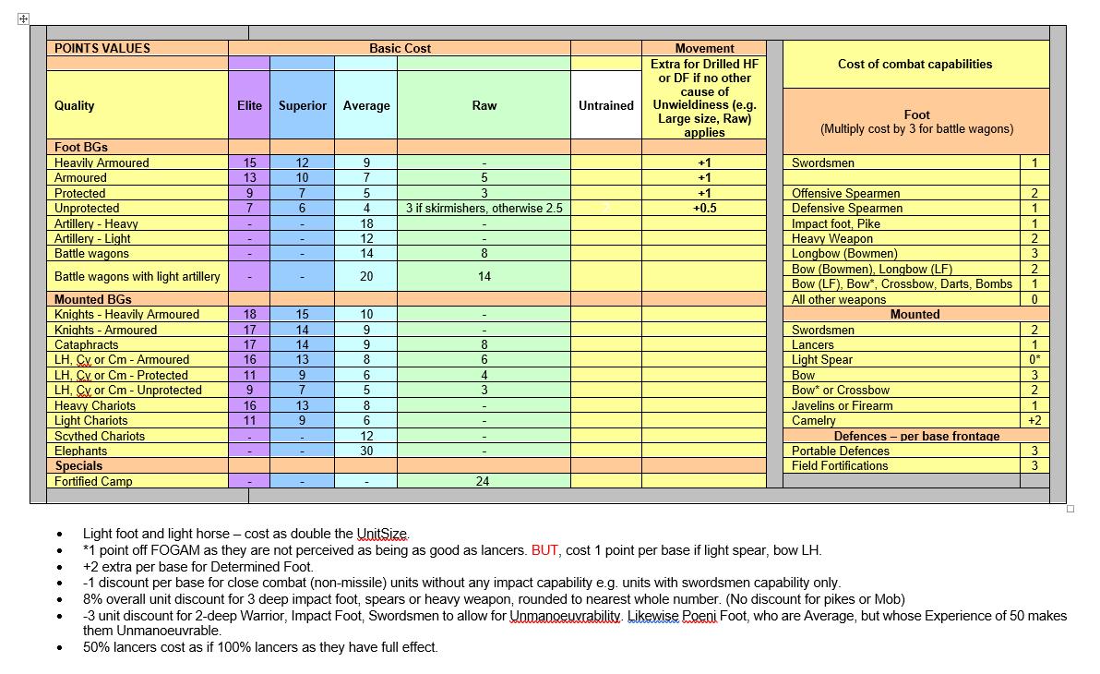Click the Camelry row in Mounted capabilities

pos(814,420)
